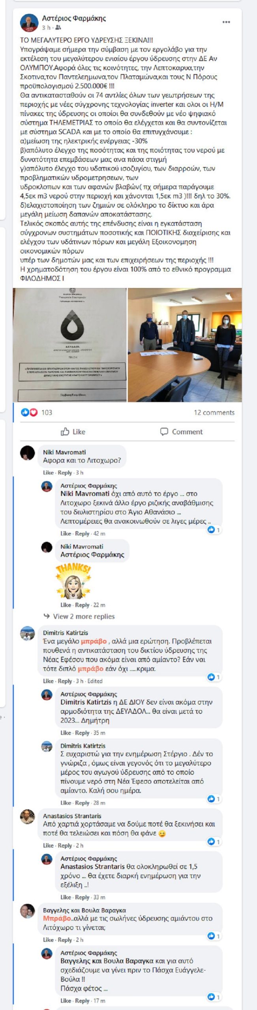The height and width of the screenshot is (1010, 257).
Task: Click Anastasios Strantaris's comment avatar
Action: (28, 817)
